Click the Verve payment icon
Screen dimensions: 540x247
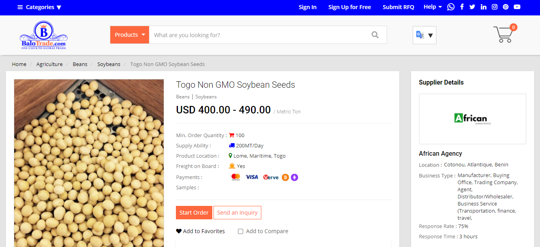(271, 177)
